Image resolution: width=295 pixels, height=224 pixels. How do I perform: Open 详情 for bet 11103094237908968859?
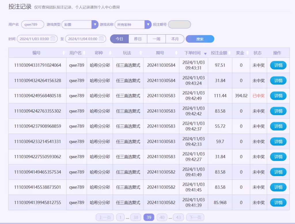coord(278,126)
